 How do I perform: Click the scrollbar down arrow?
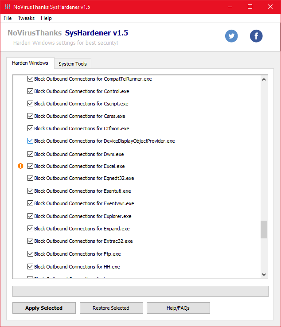point(264,274)
